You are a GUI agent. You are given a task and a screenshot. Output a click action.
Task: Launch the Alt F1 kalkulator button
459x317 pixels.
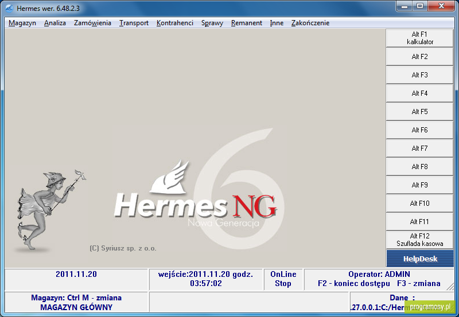click(419, 38)
